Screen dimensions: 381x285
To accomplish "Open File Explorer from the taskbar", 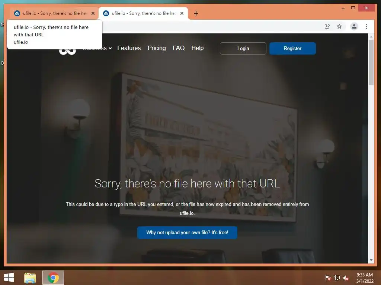I will click(30, 278).
